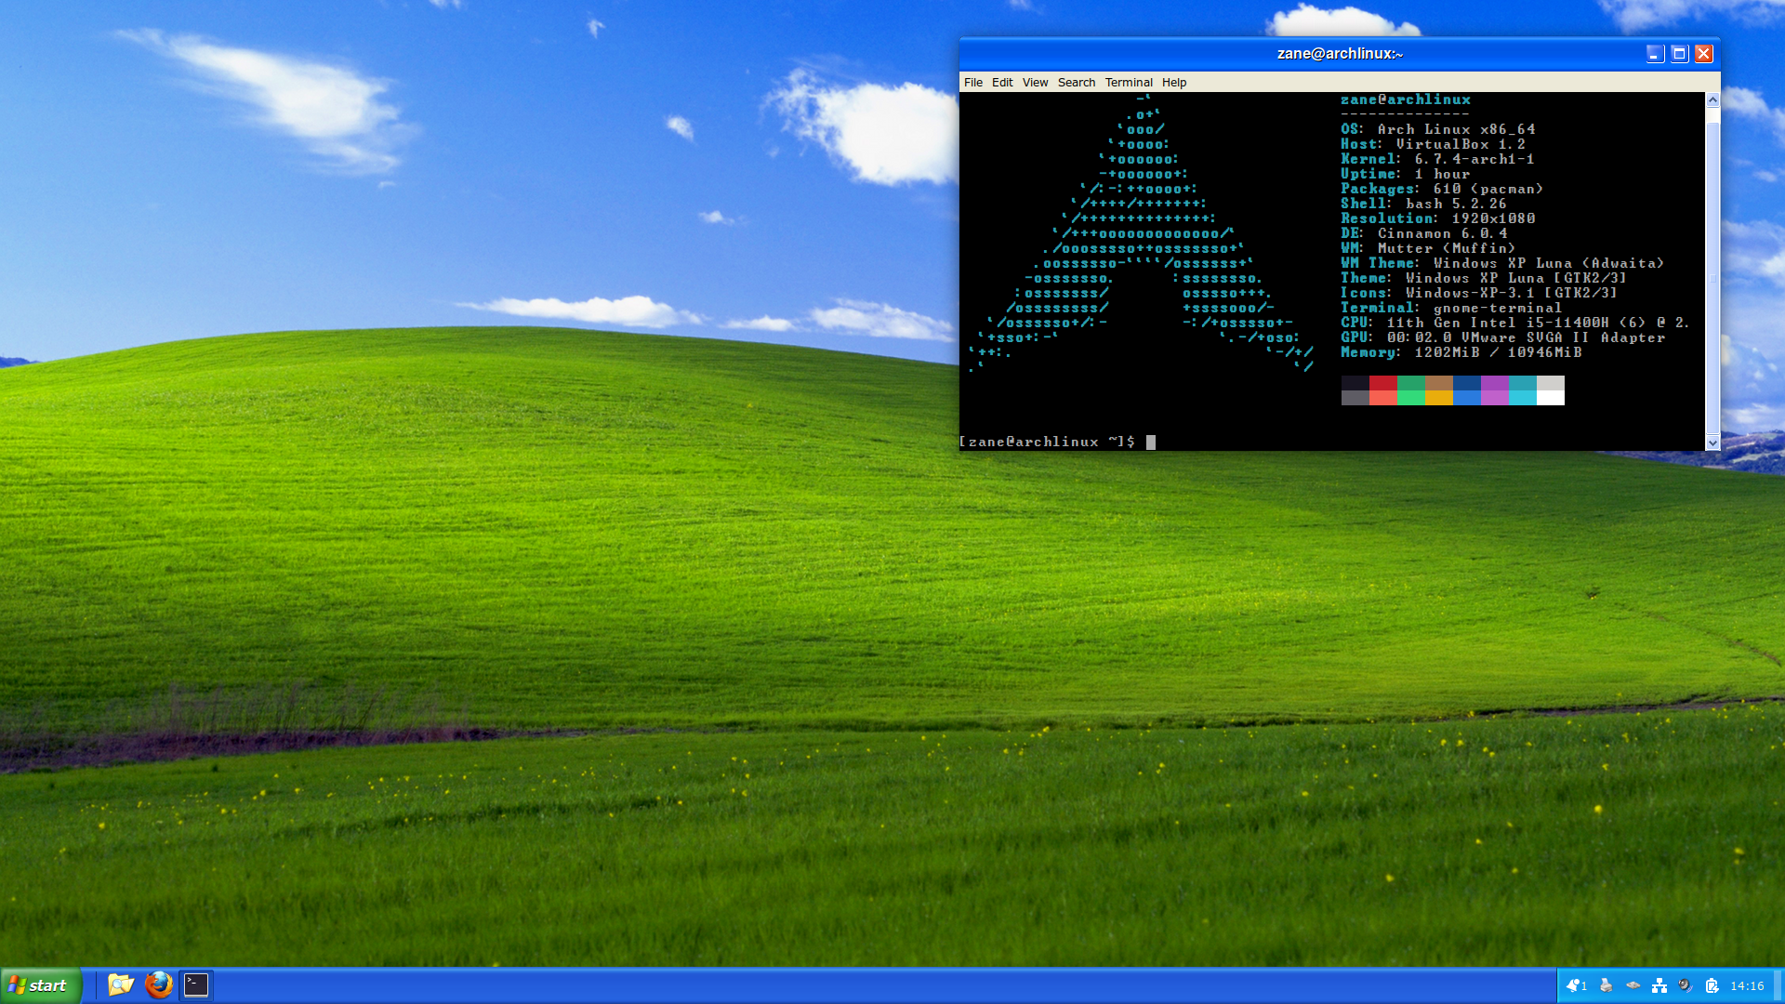Click the 'GPU: VMware SVGA II Adapter' line
Image resolution: width=1785 pixels, height=1004 pixels.
click(x=1502, y=337)
